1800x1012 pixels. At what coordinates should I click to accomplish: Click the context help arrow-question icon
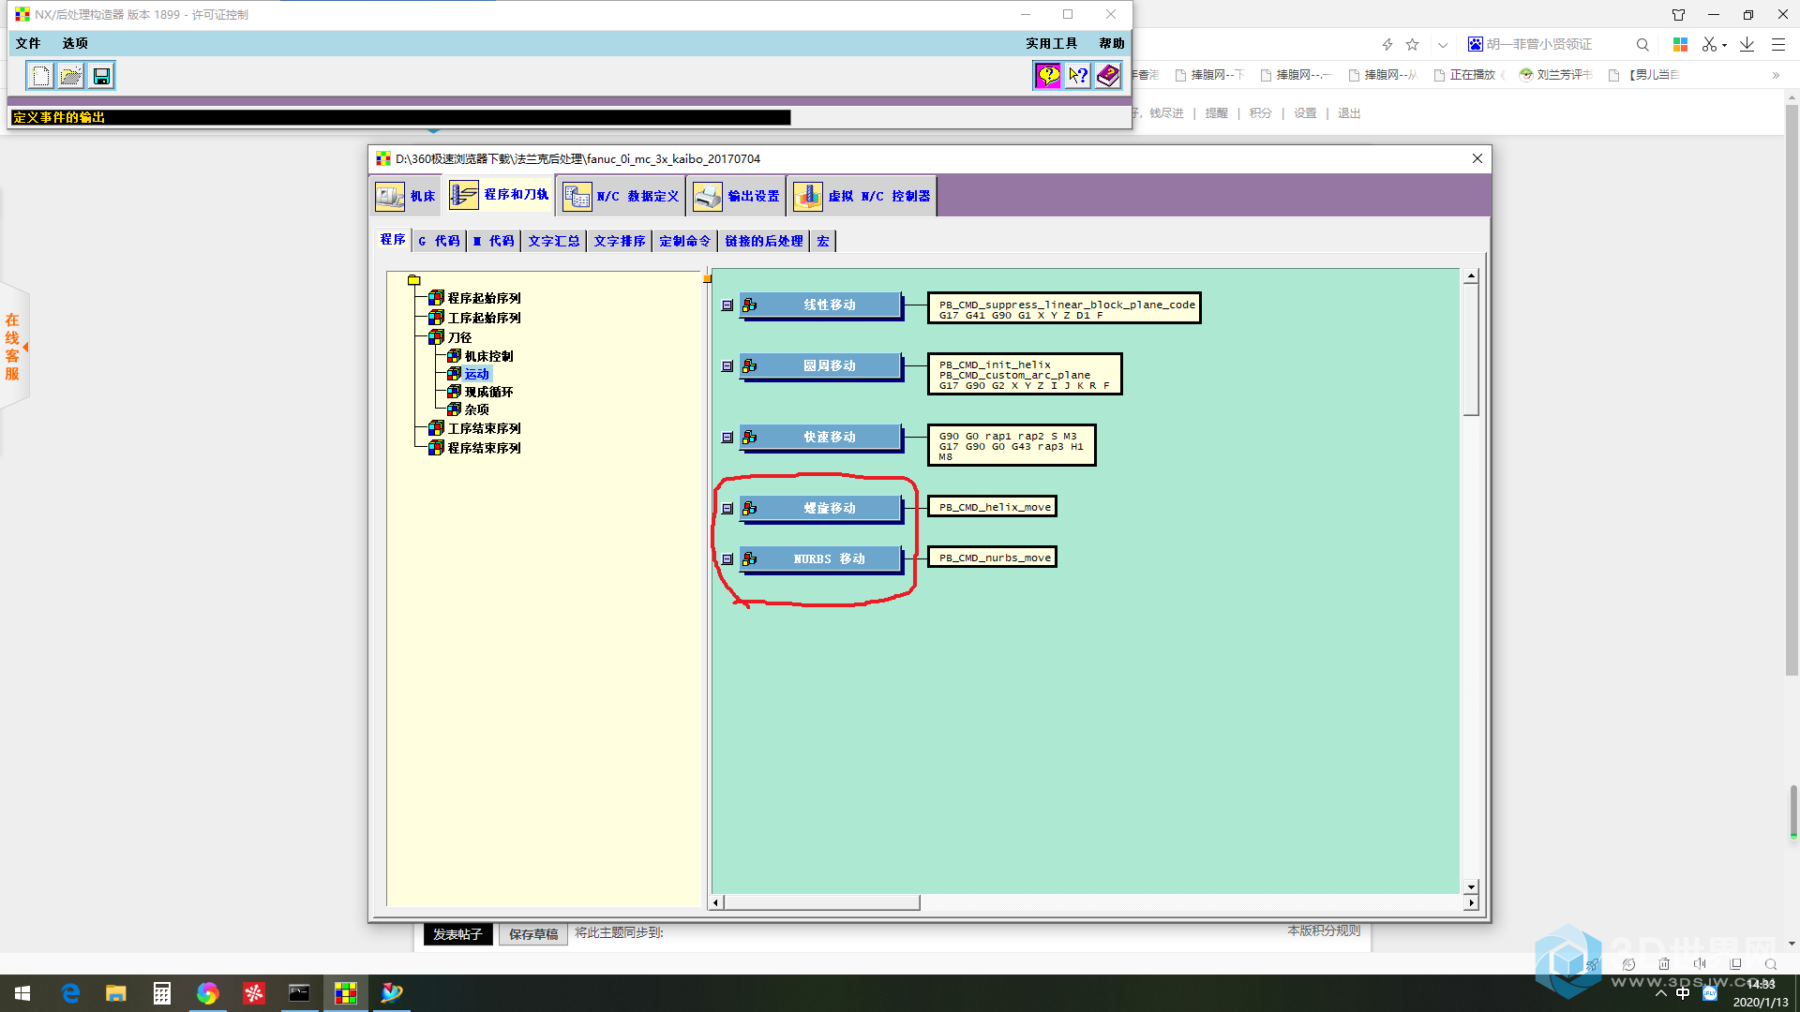point(1078,76)
